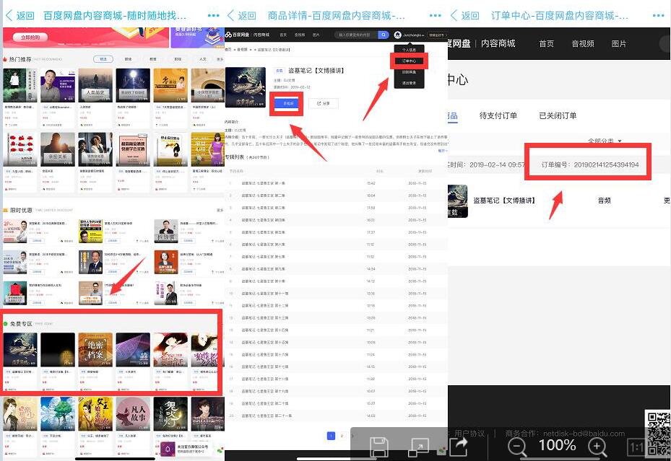Go to page 1 in the episode list pagination

click(331, 436)
